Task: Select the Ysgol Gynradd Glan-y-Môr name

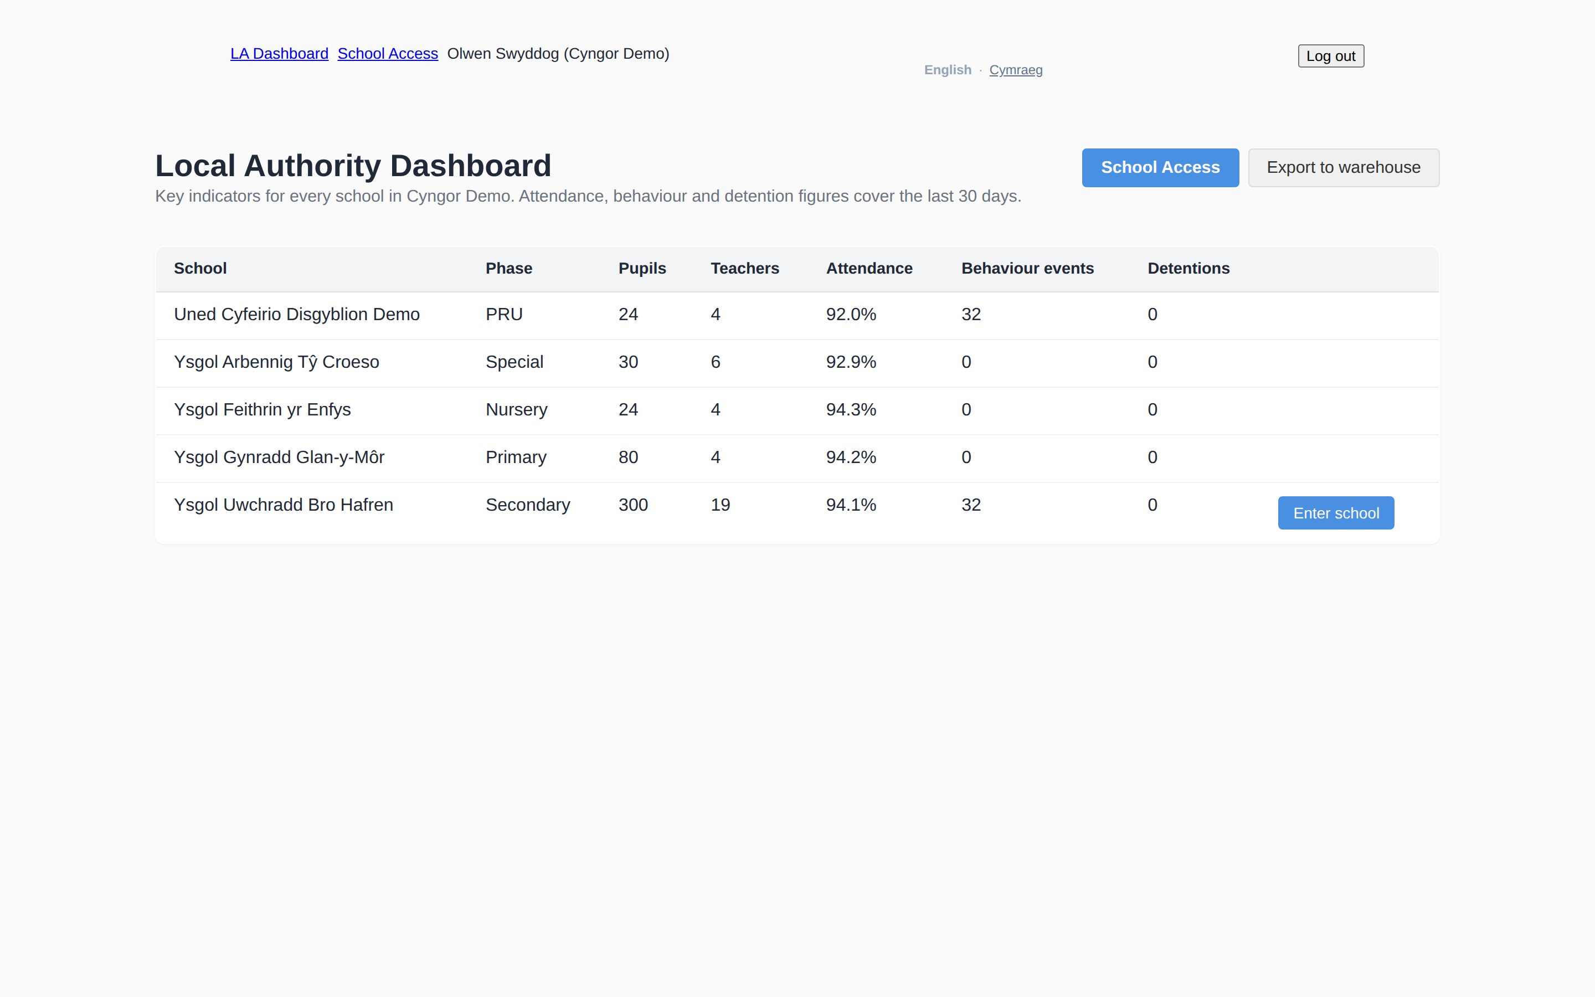Action: (x=279, y=457)
